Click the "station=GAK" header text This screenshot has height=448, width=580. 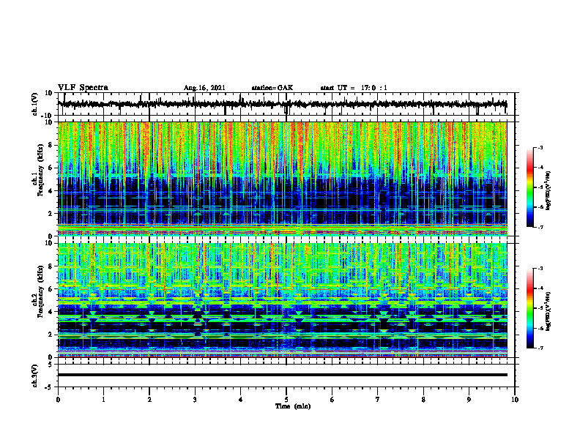tap(272, 88)
